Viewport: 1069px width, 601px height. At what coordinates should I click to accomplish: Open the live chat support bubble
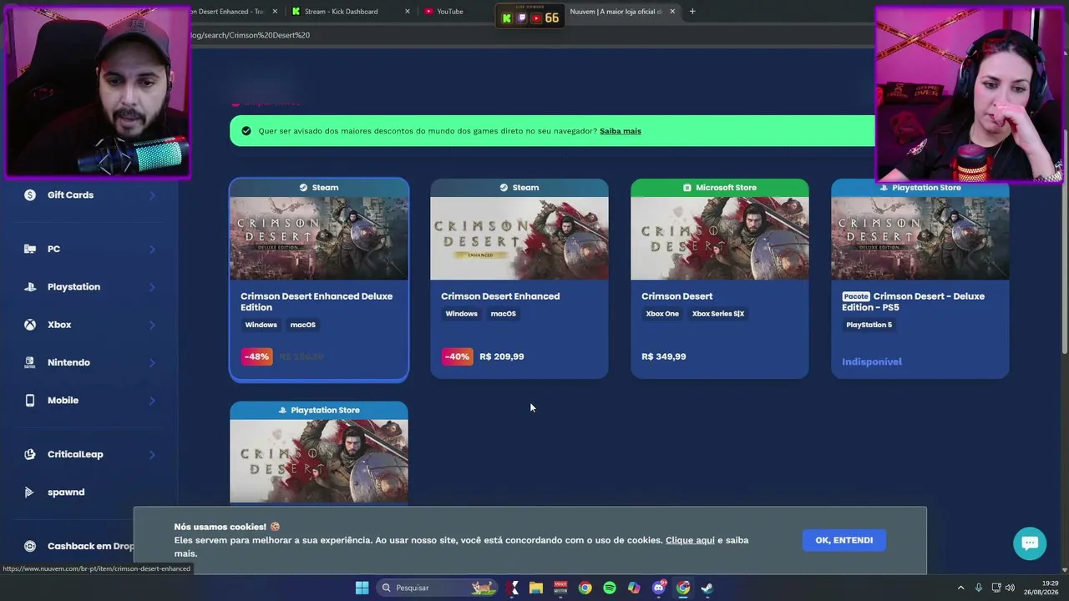click(x=1030, y=543)
